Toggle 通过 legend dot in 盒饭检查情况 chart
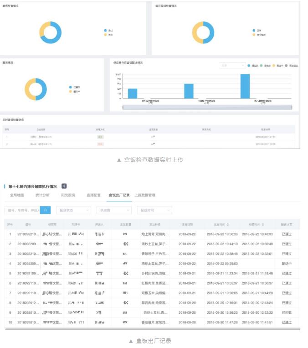The width and height of the screenshot is (308, 348). [105, 31]
